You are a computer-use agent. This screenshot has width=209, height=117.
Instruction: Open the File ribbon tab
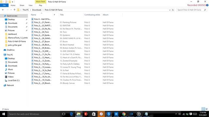tap(4, 5)
